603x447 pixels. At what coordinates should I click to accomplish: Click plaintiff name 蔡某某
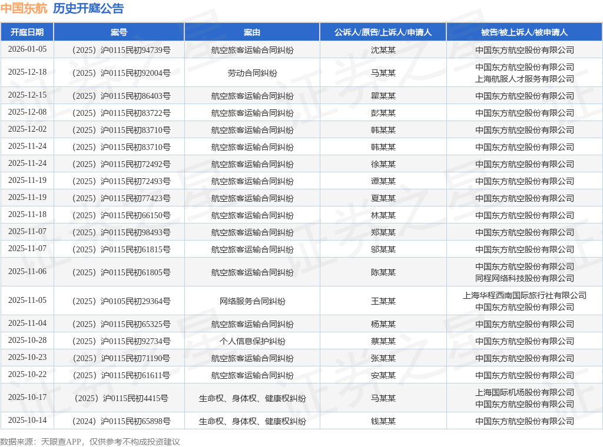coord(383,341)
